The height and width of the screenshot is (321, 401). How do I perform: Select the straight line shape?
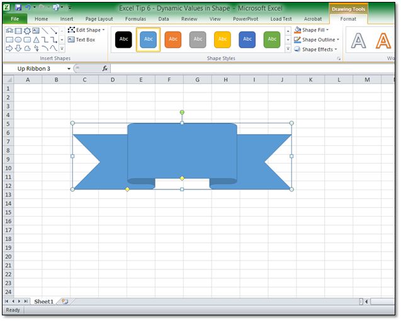click(x=45, y=31)
